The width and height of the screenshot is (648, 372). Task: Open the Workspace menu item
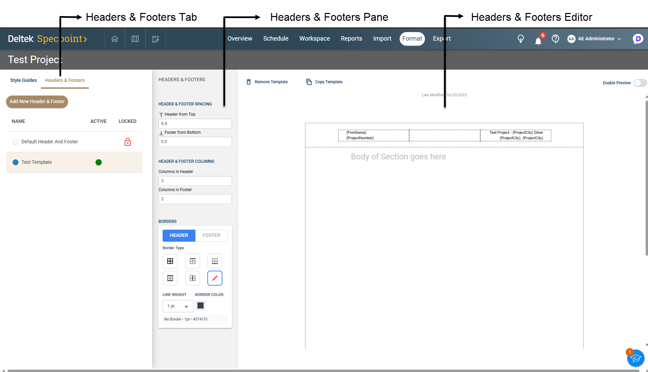(x=314, y=39)
